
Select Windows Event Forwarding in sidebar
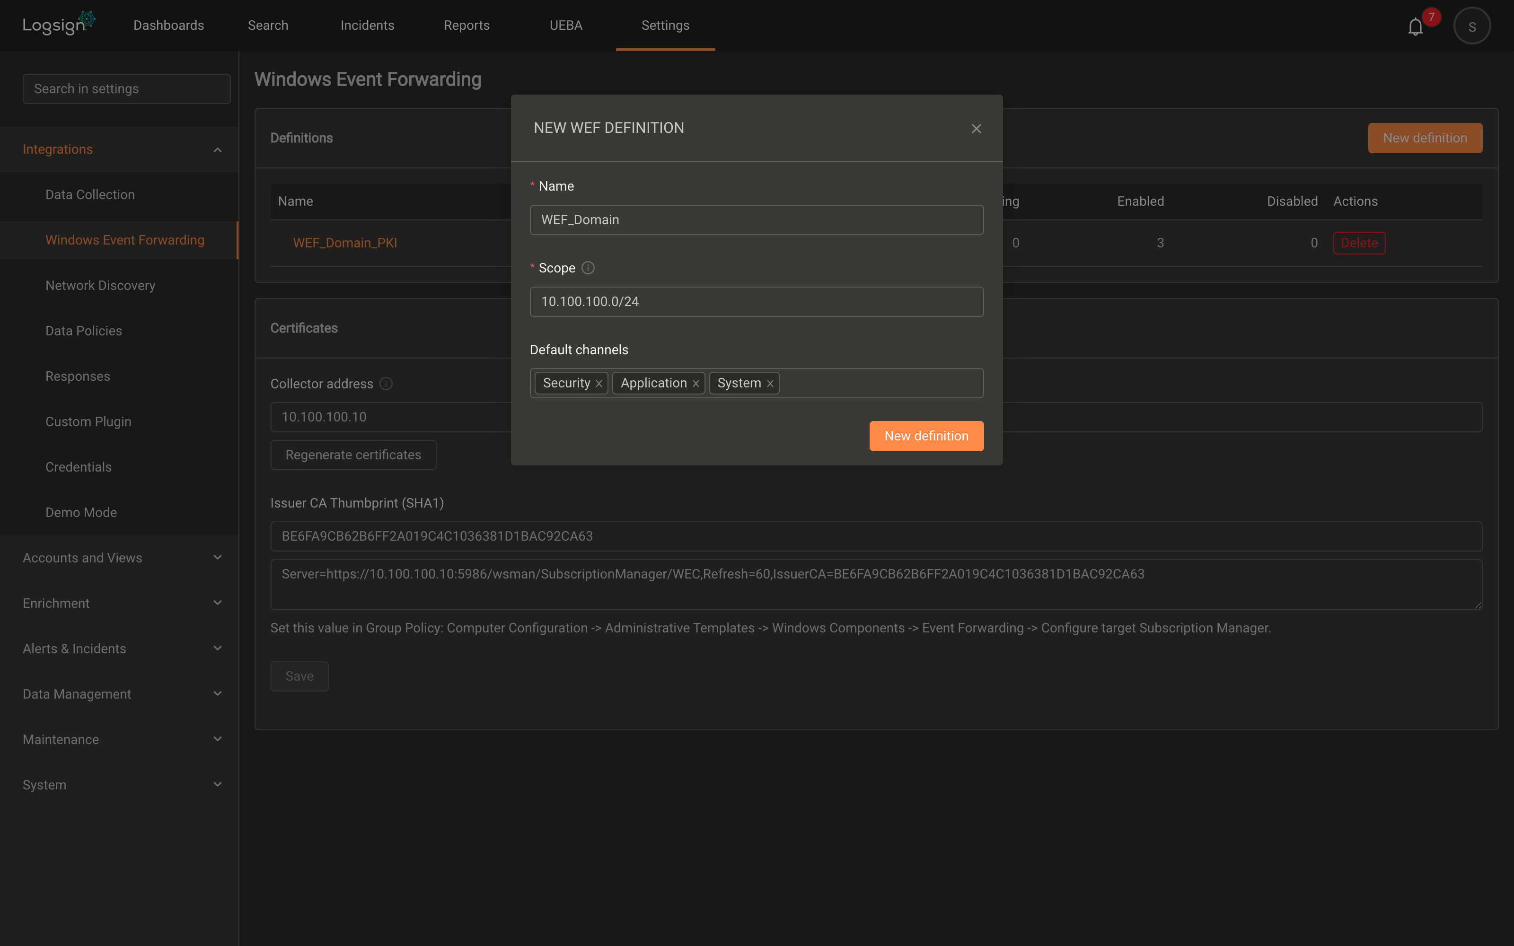119,240
